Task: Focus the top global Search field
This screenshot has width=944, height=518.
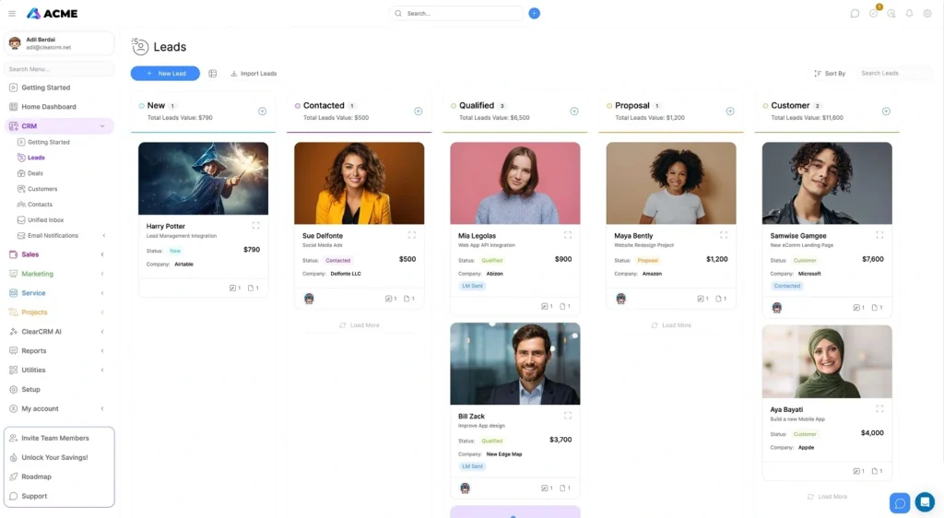Action: click(457, 13)
